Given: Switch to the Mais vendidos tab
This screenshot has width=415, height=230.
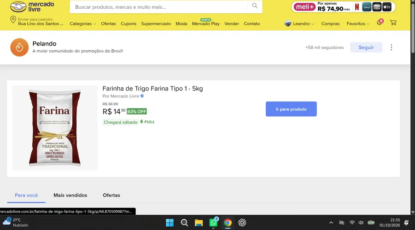Looking at the screenshot, I should point(70,195).
